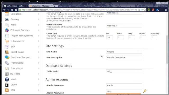The image size is (169, 95).
Task: Close the cPanel File Manager tab
Action: coord(52,6)
